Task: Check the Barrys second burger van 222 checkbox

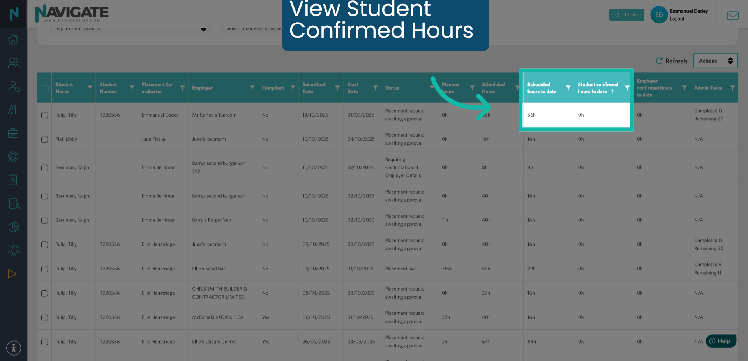Action: [x=44, y=167]
